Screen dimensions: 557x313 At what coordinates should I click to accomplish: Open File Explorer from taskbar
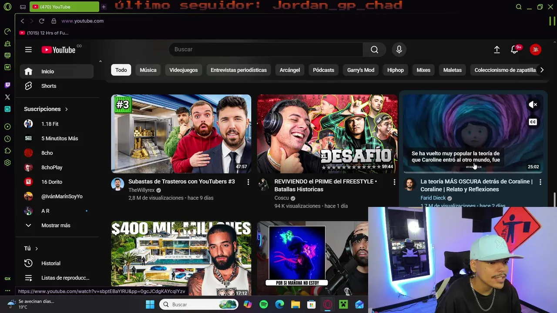point(295,305)
